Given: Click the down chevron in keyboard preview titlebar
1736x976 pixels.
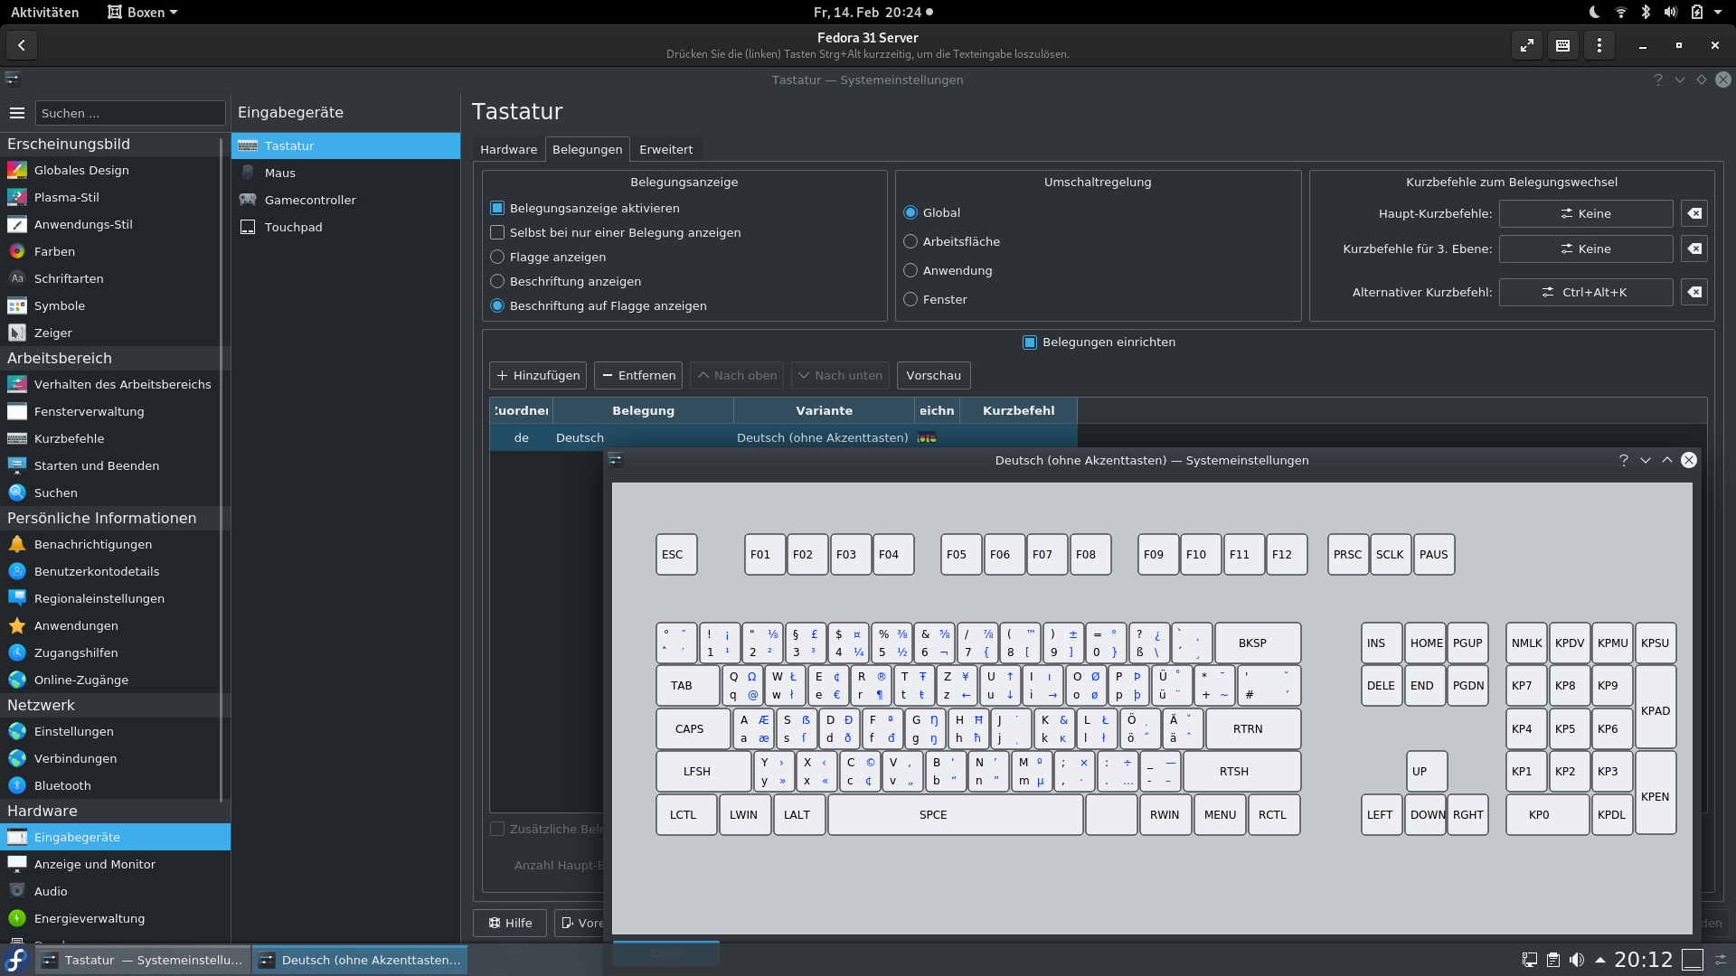Looking at the screenshot, I should (1645, 460).
